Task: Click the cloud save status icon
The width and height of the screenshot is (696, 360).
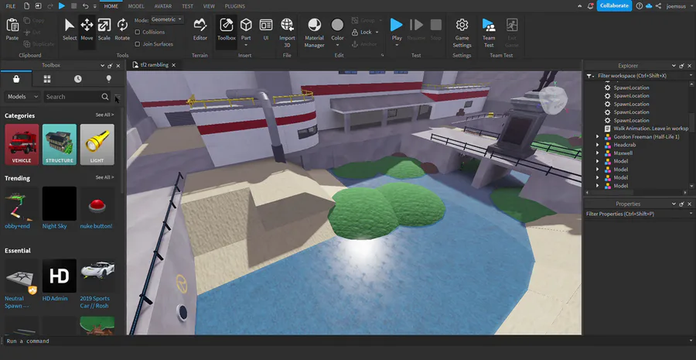Action: (649, 5)
